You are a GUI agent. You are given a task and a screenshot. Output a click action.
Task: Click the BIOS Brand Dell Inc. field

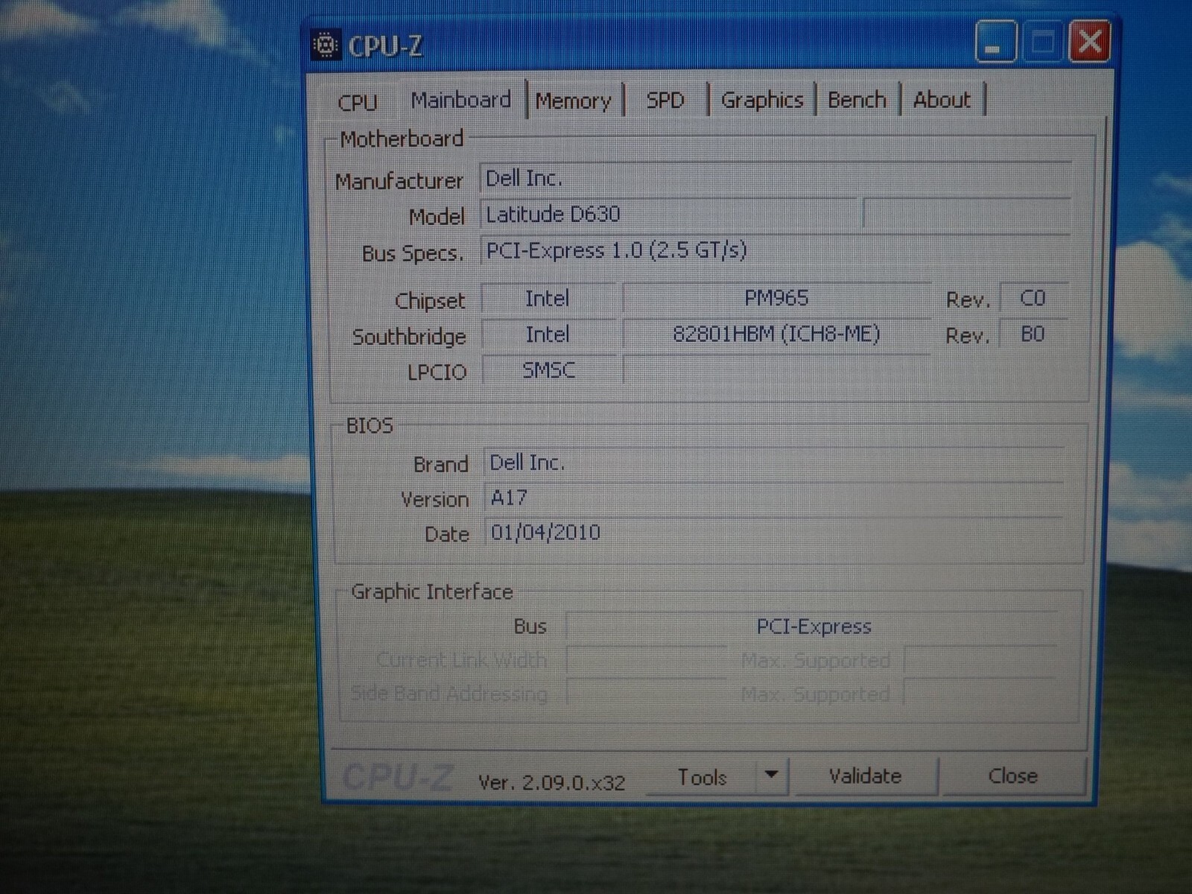tap(775, 463)
